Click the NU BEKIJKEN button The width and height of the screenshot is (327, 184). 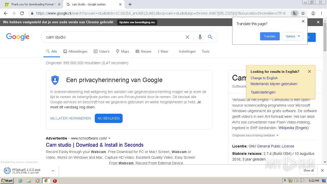109,118
